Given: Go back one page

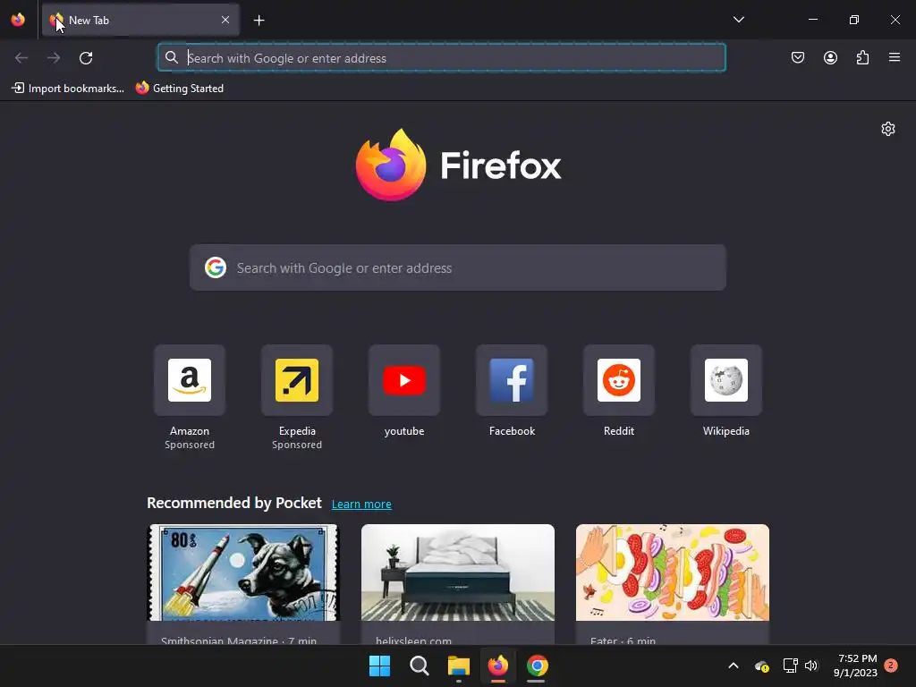Looking at the screenshot, I should click(x=21, y=58).
